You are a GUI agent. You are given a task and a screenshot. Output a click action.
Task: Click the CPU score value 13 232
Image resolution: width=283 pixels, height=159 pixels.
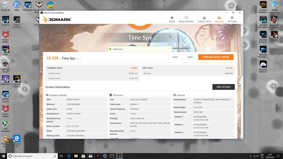click(229, 68)
